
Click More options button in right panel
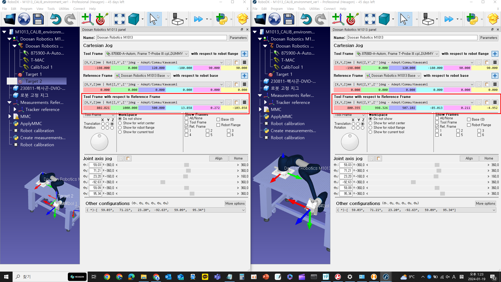coord(485,204)
